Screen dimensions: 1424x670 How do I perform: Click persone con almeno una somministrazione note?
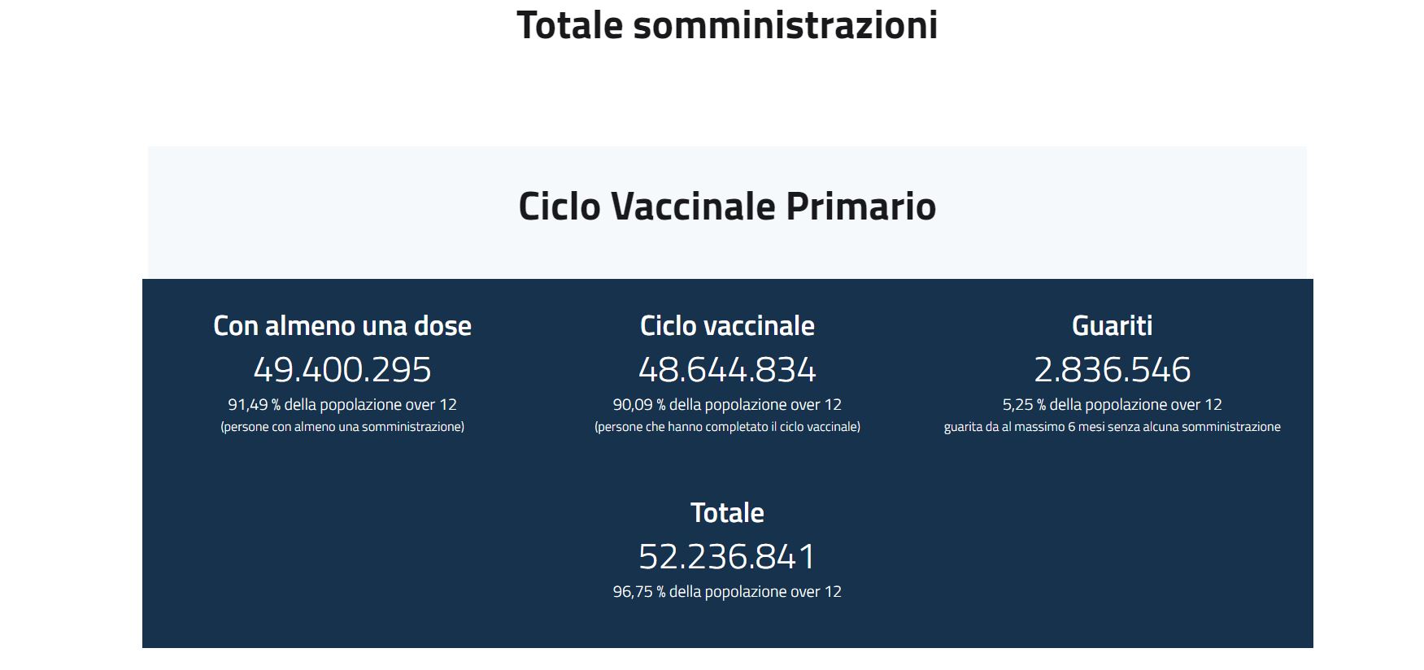pyautogui.click(x=342, y=427)
